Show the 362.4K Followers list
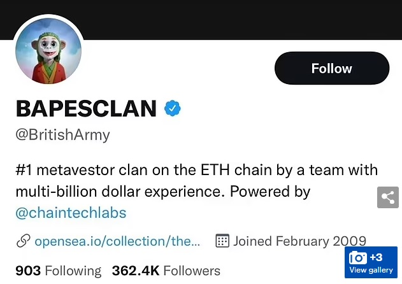The image size is (402, 284). tap(166, 271)
